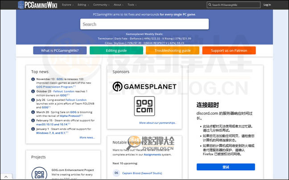
Task: Open Alpha Protocol link
Action: (x=70, y=116)
